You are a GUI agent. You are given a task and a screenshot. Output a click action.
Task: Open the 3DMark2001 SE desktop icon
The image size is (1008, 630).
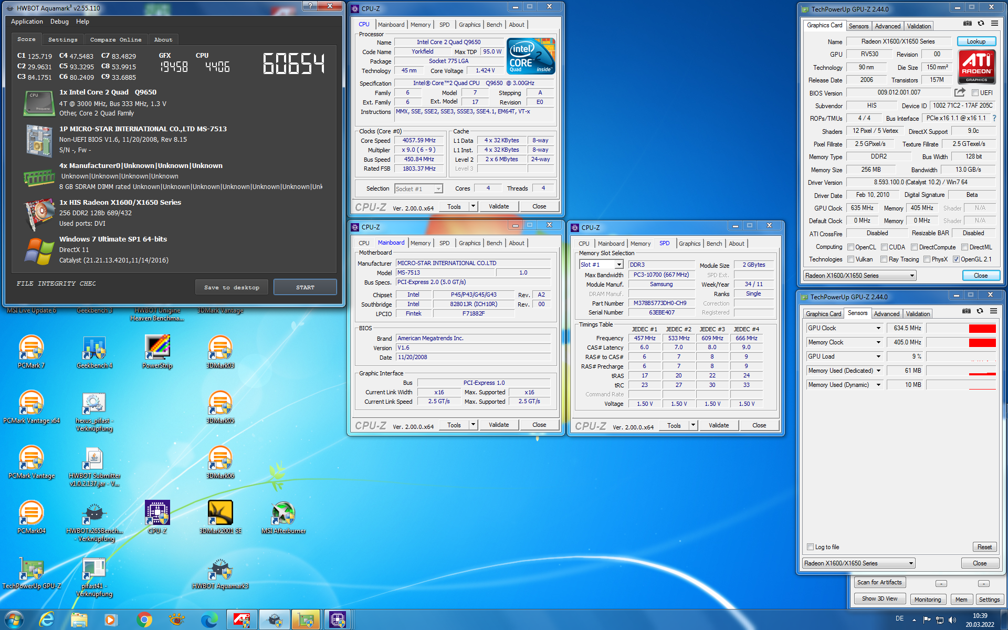pos(220,517)
